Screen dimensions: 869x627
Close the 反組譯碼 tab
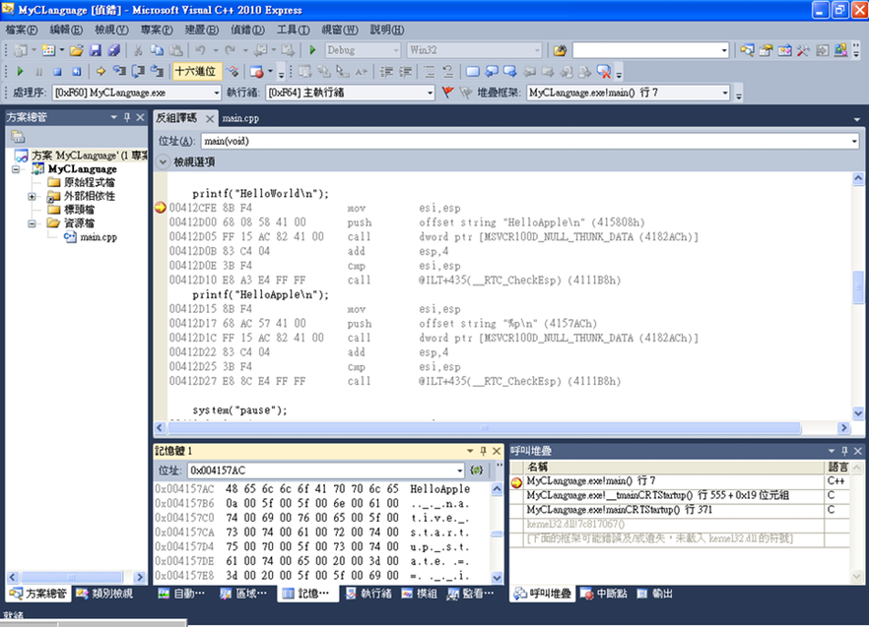(x=210, y=118)
